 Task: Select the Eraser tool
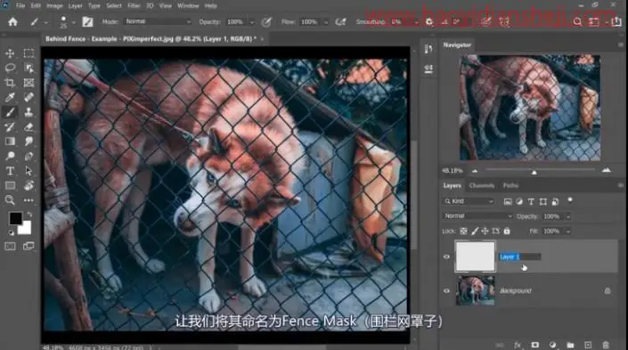tap(29, 127)
